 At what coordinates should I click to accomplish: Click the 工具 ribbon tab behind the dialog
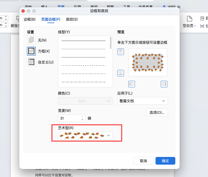127,6
